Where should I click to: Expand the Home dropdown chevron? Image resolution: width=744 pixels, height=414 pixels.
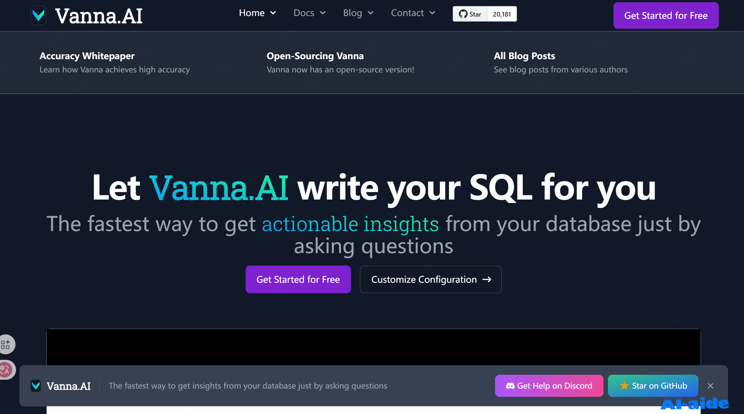[x=273, y=13]
